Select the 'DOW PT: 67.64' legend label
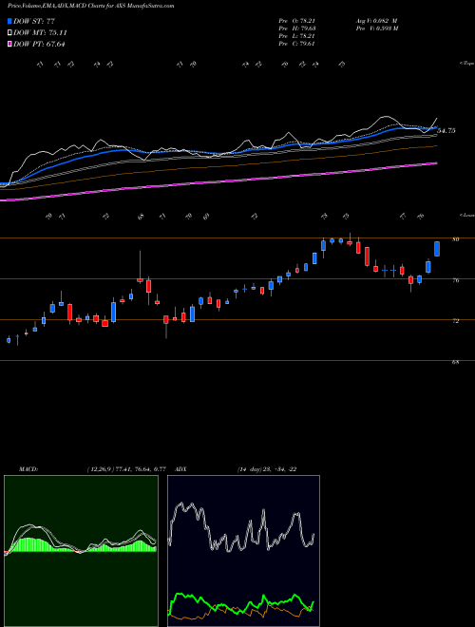The height and width of the screenshot is (627, 475). click(x=39, y=44)
